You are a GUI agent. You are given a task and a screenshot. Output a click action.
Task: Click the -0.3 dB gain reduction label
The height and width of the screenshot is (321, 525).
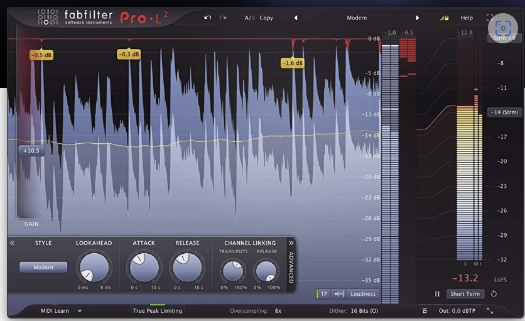(x=129, y=54)
